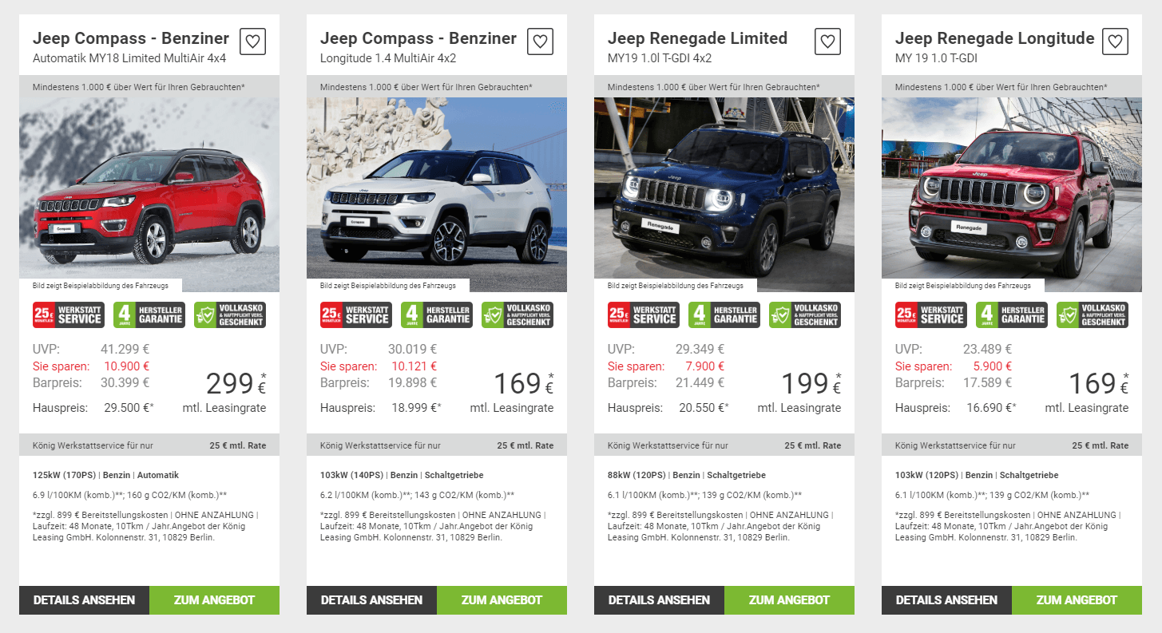Save Jeep Renegade Limited with heart icon
This screenshot has height=633, width=1162.
[x=828, y=42]
